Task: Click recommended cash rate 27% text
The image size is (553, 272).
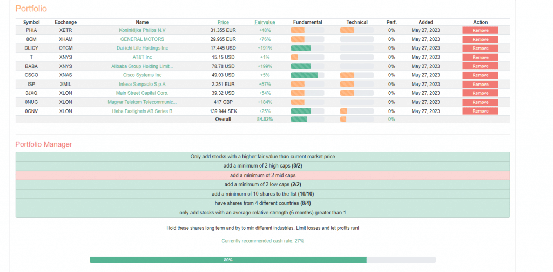Action: tap(262, 241)
